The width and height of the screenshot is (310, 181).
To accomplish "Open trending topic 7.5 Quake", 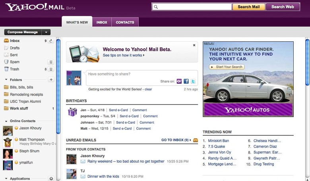I will click(217, 146).
